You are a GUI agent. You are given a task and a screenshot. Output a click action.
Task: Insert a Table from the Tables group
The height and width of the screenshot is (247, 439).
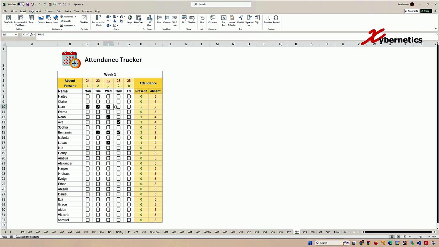[x=31, y=20]
